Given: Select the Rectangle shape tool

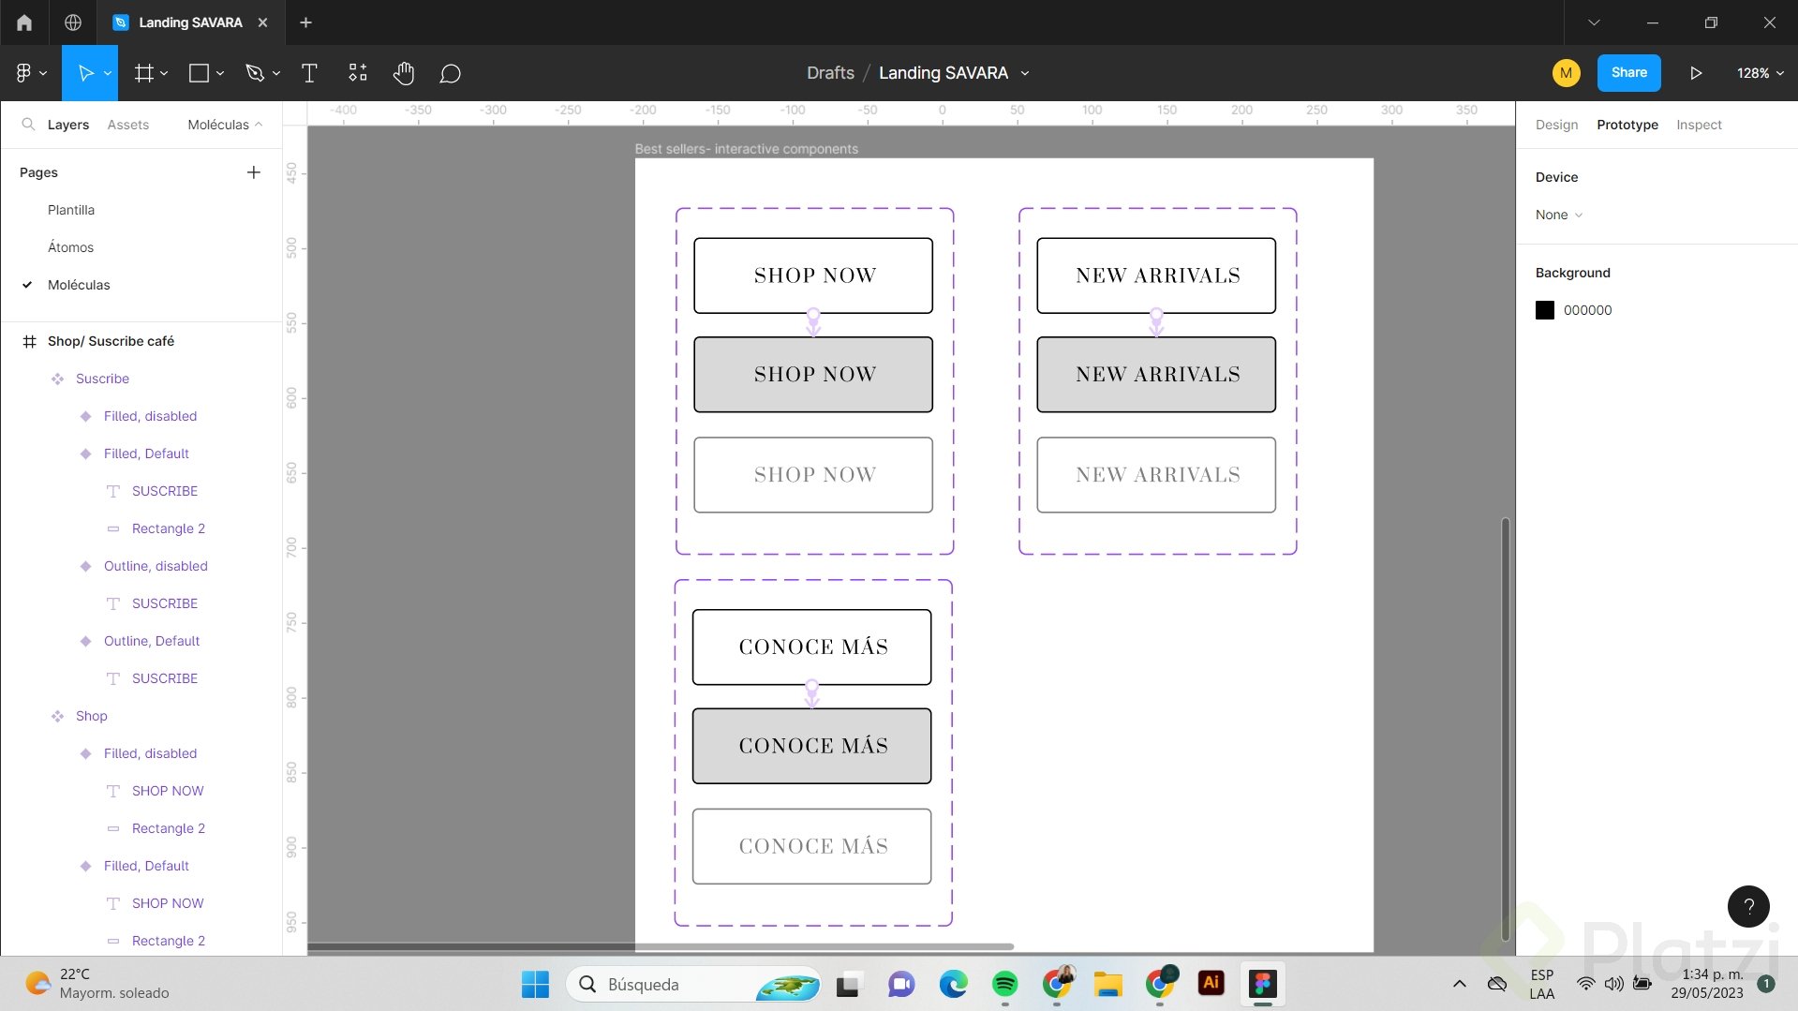Looking at the screenshot, I should click(198, 73).
